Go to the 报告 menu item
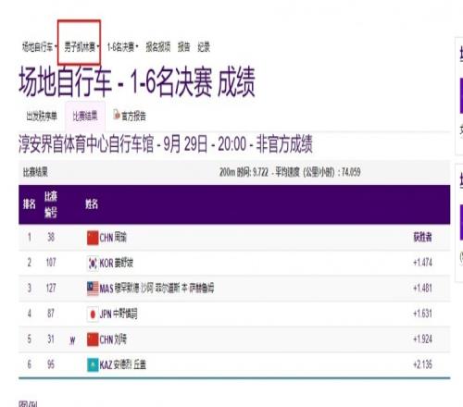The image size is (463, 407). click(x=184, y=47)
